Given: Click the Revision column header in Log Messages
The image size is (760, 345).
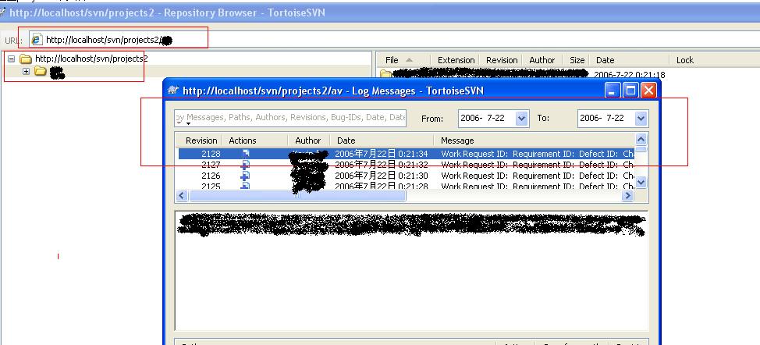Looking at the screenshot, I should pyautogui.click(x=201, y=140).
